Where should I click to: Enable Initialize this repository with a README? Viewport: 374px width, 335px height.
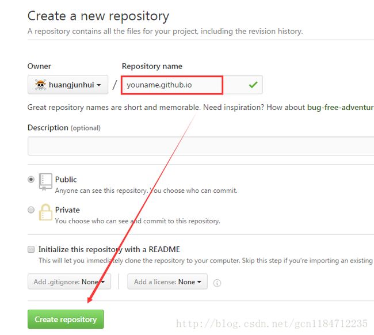pos(31,250)
